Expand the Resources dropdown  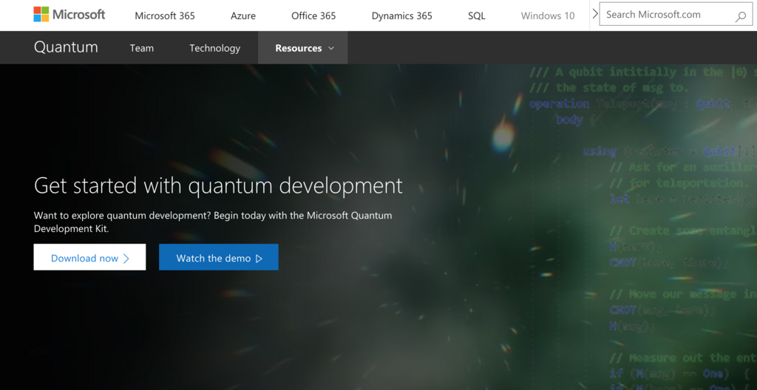pos(302,48)
